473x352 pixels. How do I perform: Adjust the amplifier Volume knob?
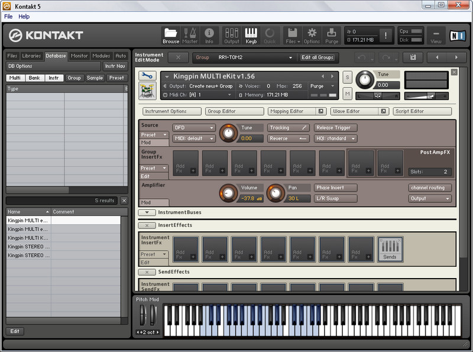pyautogui.click(x=228, y=193)
